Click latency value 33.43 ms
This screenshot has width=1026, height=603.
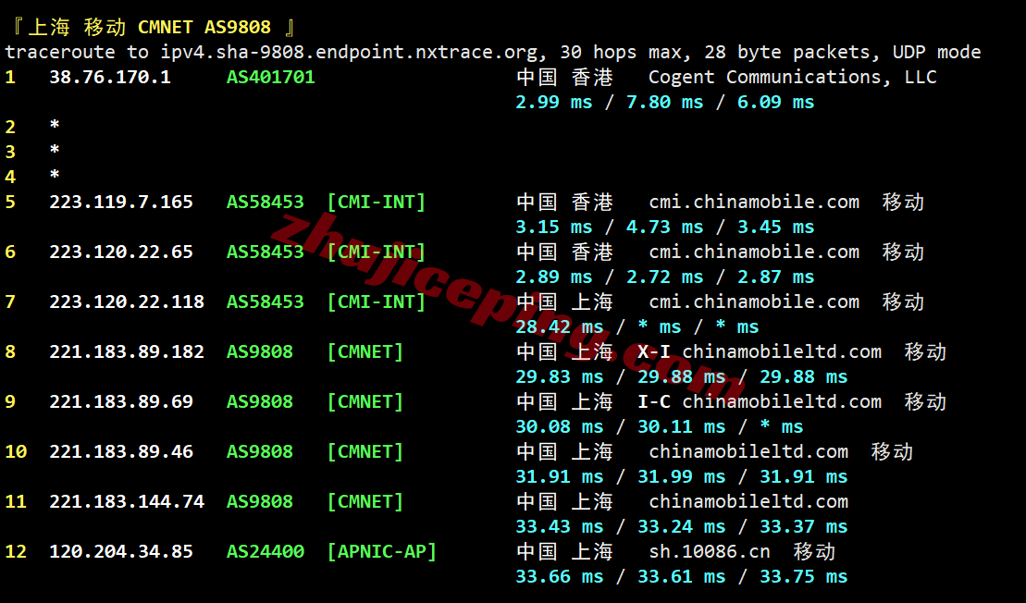(x=560, y=526)
